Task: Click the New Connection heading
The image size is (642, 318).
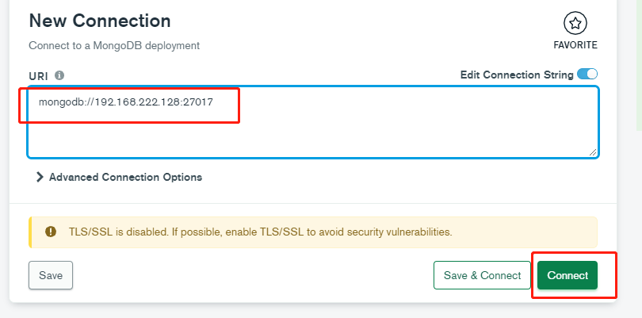Action: click(100, 21)
